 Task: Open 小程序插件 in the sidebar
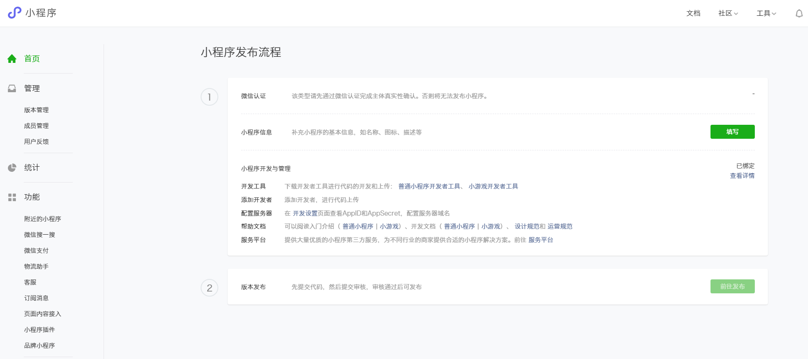[40, 330]
